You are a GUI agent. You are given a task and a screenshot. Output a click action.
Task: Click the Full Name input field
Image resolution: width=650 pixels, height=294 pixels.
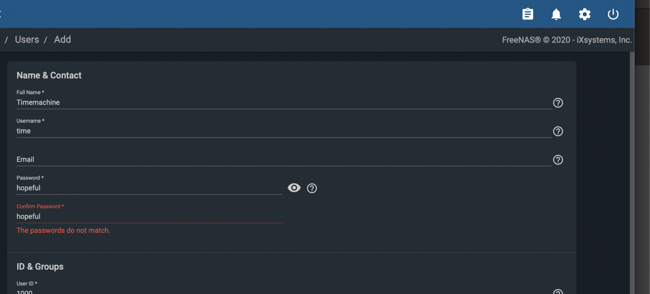coord(284,102)
